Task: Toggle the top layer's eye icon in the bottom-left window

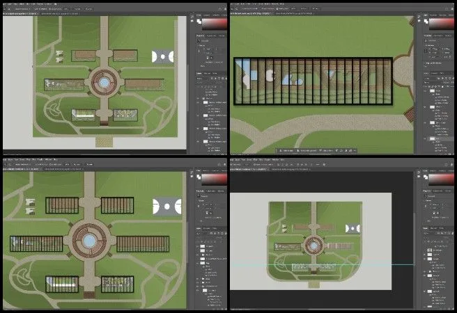Action: coord(198,246)
